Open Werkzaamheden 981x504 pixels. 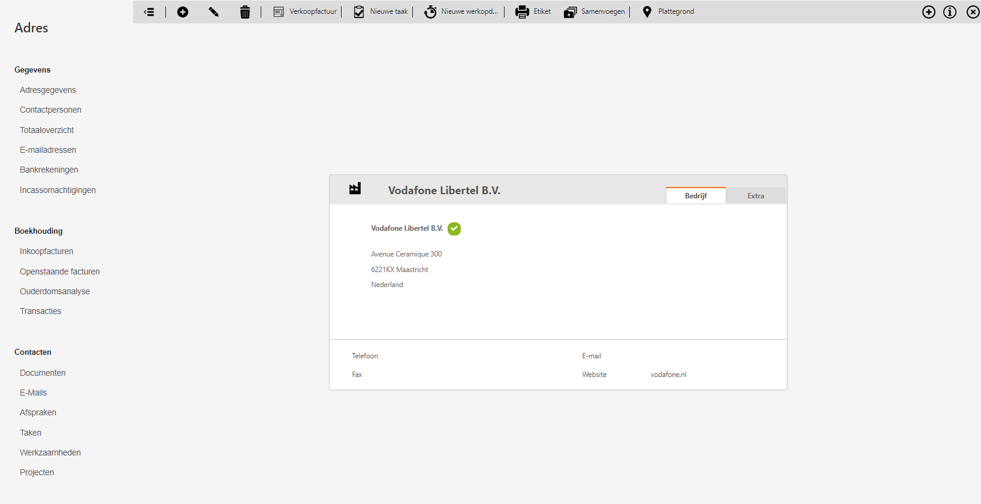pyautogui.click(x=50, y=452)
